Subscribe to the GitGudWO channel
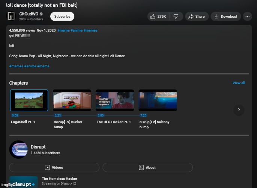Viewport: 257px width, 188px height. (62, 17)
